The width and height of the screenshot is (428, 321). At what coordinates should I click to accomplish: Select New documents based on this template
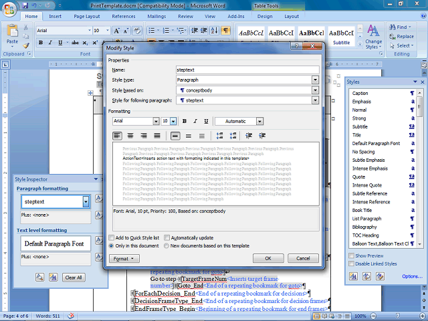167,245
